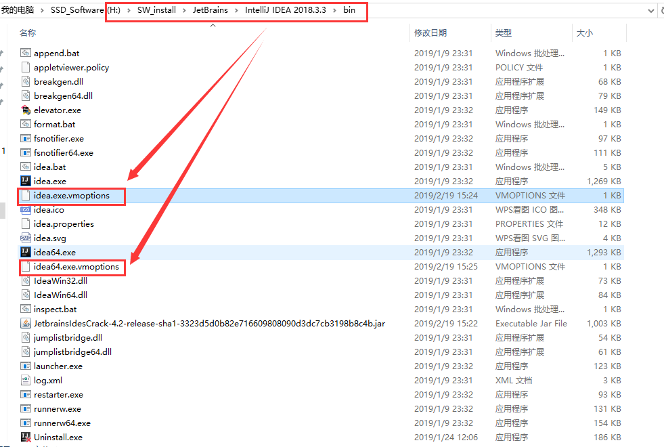Image resolution: width=664 pixels, height=447 pixels.
Task: Click the inspect.bat file icon
Action: click(26, 310)
